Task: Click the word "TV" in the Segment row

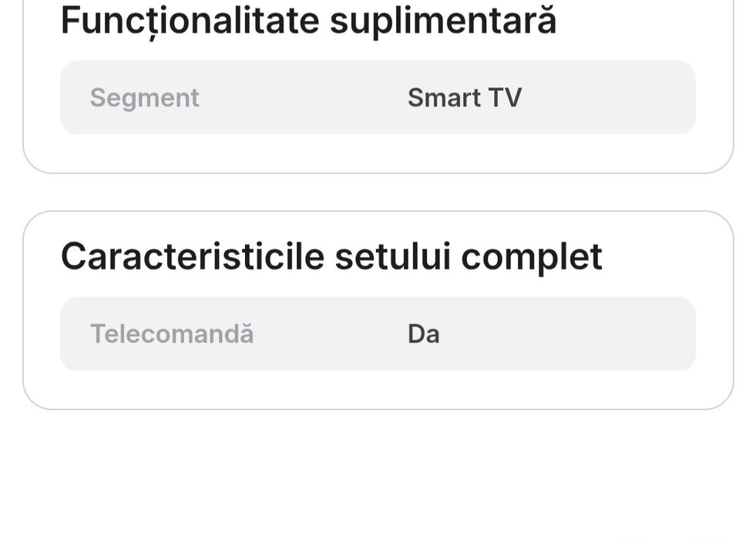Action: 505,98
